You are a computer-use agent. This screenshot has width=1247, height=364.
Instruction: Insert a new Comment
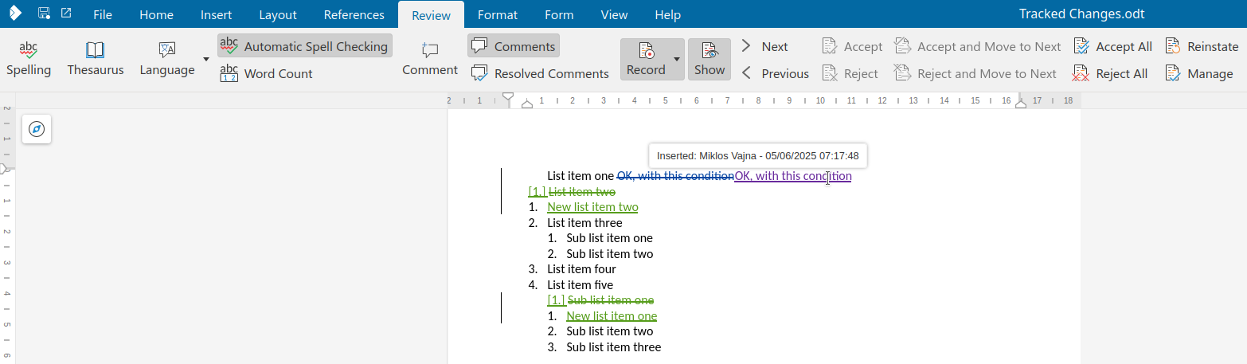430,60
